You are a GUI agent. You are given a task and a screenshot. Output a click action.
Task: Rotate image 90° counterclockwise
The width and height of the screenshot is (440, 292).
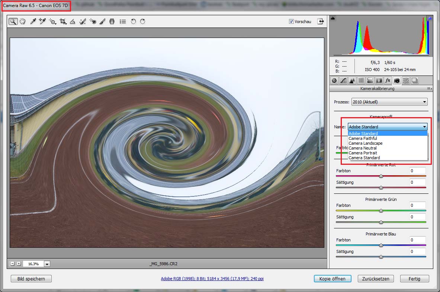[133, 22]
